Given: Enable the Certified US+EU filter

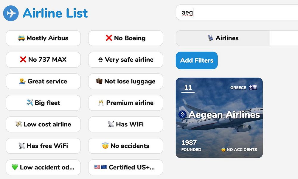Looking at the screenshot, I should click(125, 167).
